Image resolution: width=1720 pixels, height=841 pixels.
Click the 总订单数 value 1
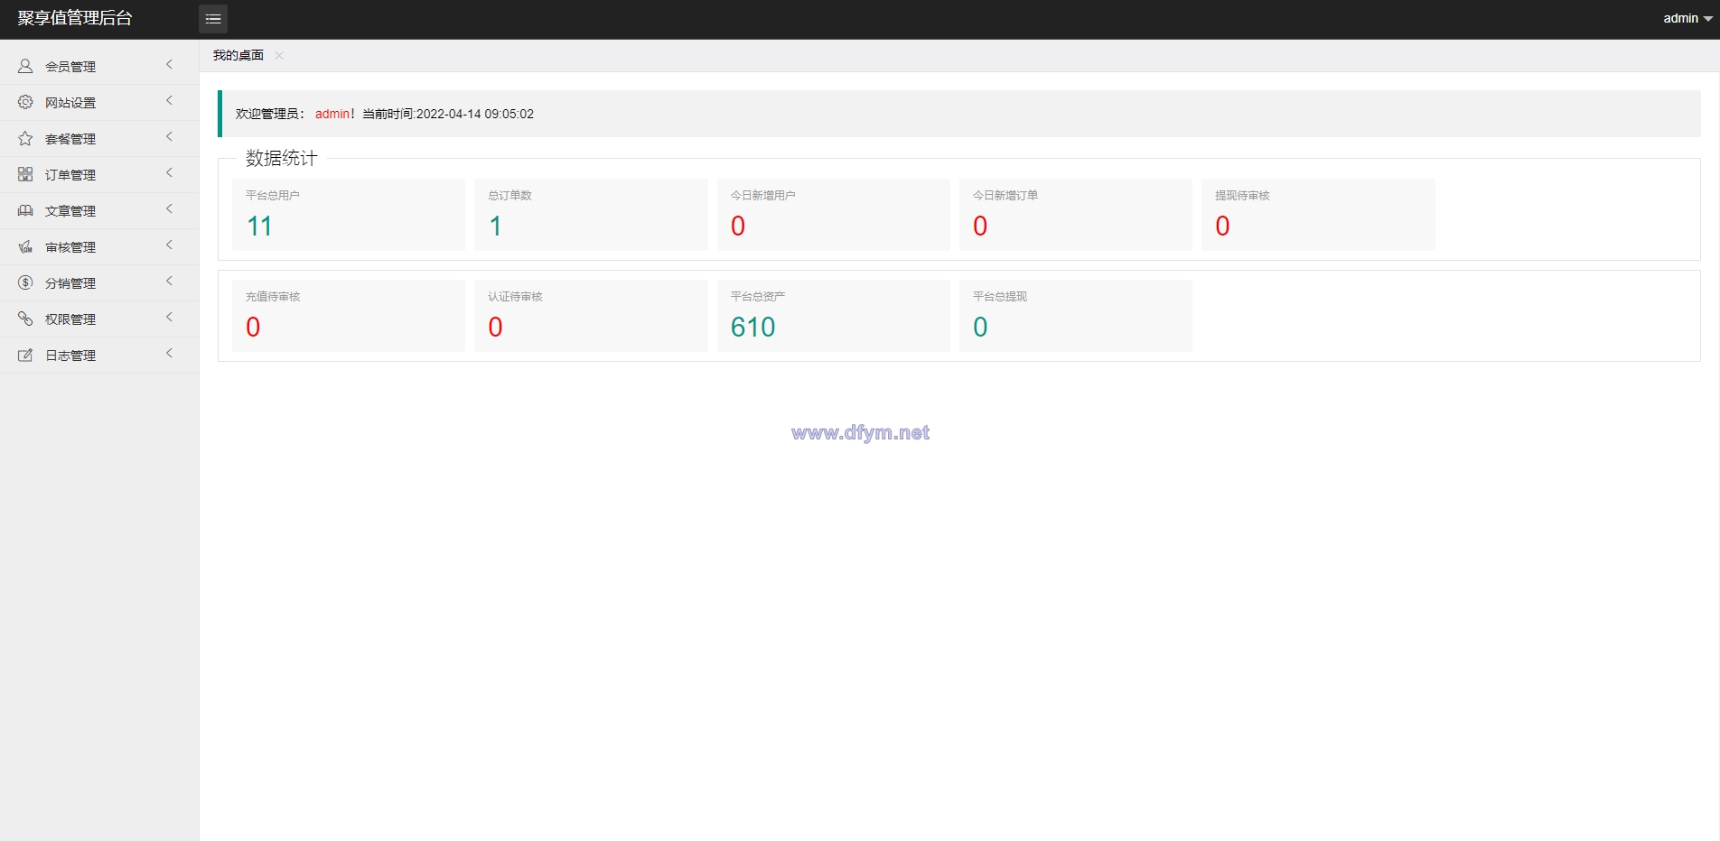click(495, 226)
